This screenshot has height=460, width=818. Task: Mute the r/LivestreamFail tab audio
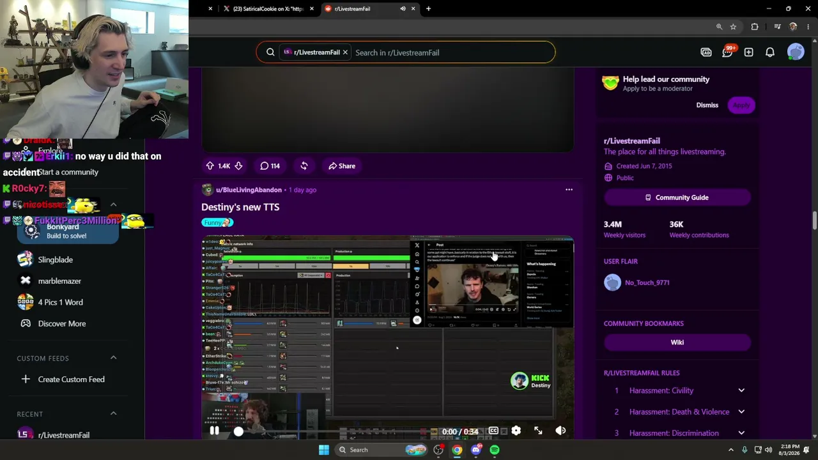coord(403,9)
